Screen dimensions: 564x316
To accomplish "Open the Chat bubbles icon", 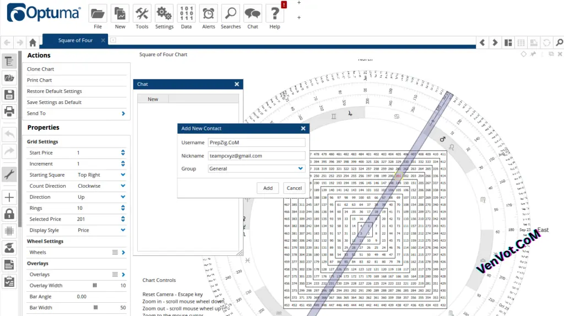I will click(252, 14).
